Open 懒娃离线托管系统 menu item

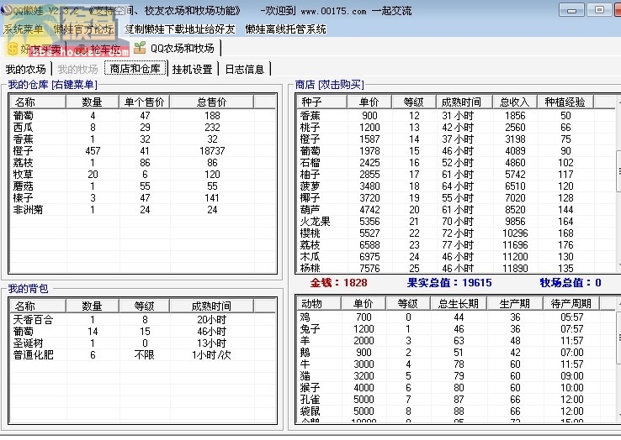pos(285,29)
